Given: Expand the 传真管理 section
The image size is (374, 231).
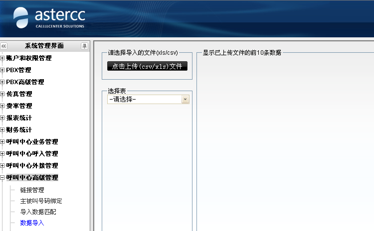Looking at the screenshot, I should point(2,94).
